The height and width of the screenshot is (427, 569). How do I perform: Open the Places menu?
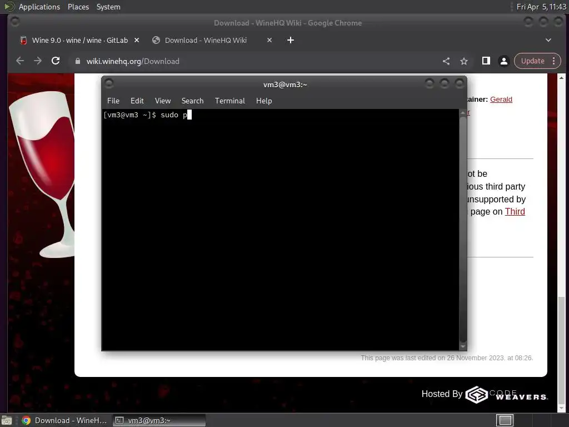[x=78, y=7]
